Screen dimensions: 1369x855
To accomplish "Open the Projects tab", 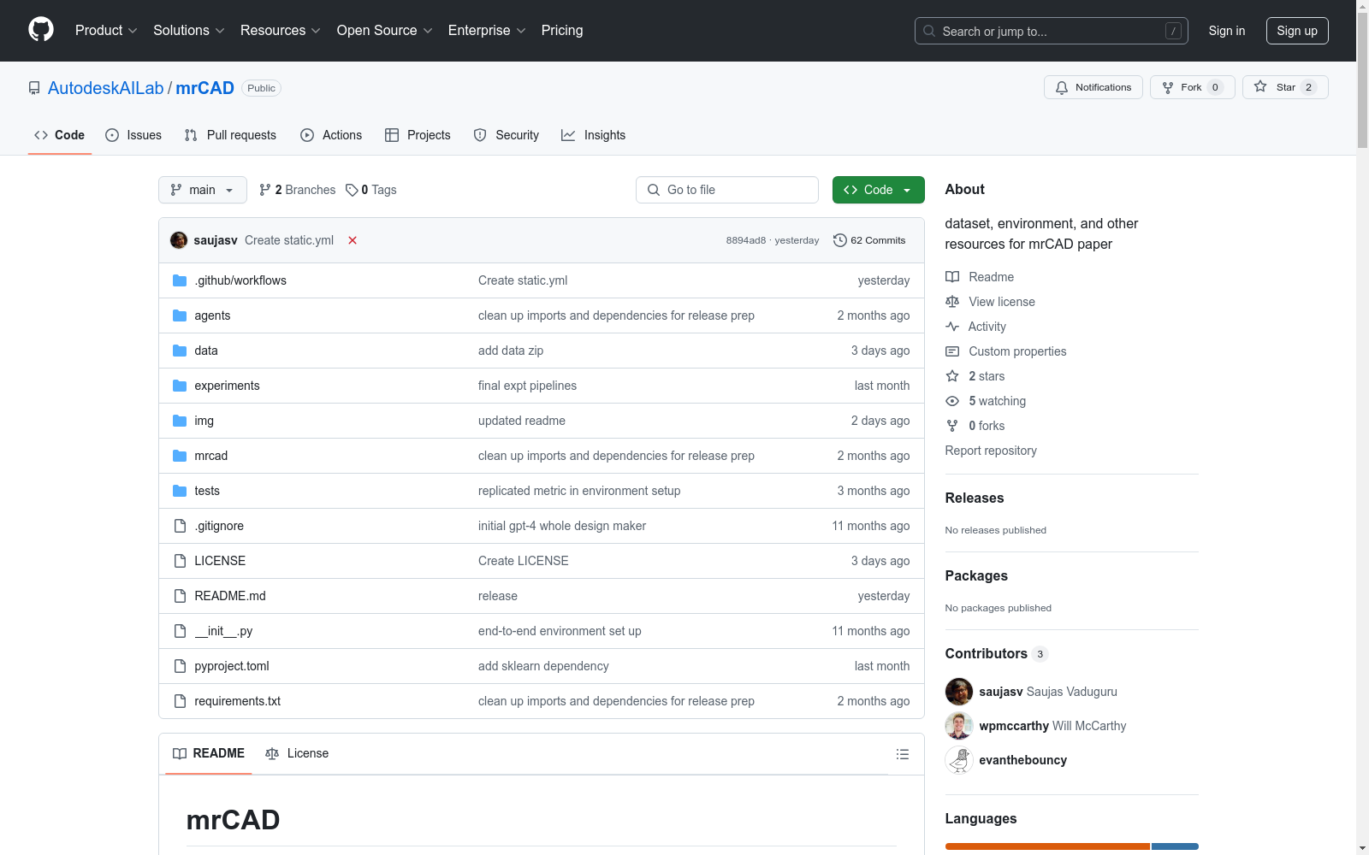I will (418, 135).
